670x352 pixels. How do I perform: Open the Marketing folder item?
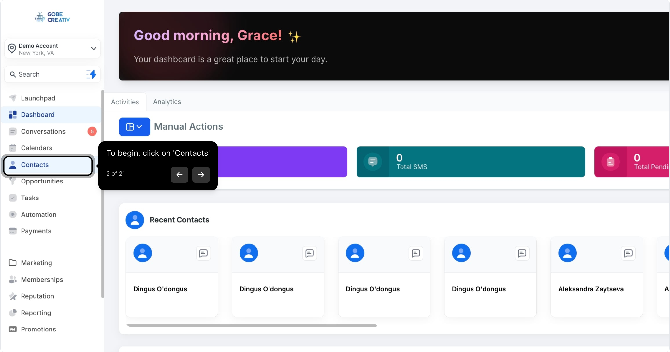[36, 263]
